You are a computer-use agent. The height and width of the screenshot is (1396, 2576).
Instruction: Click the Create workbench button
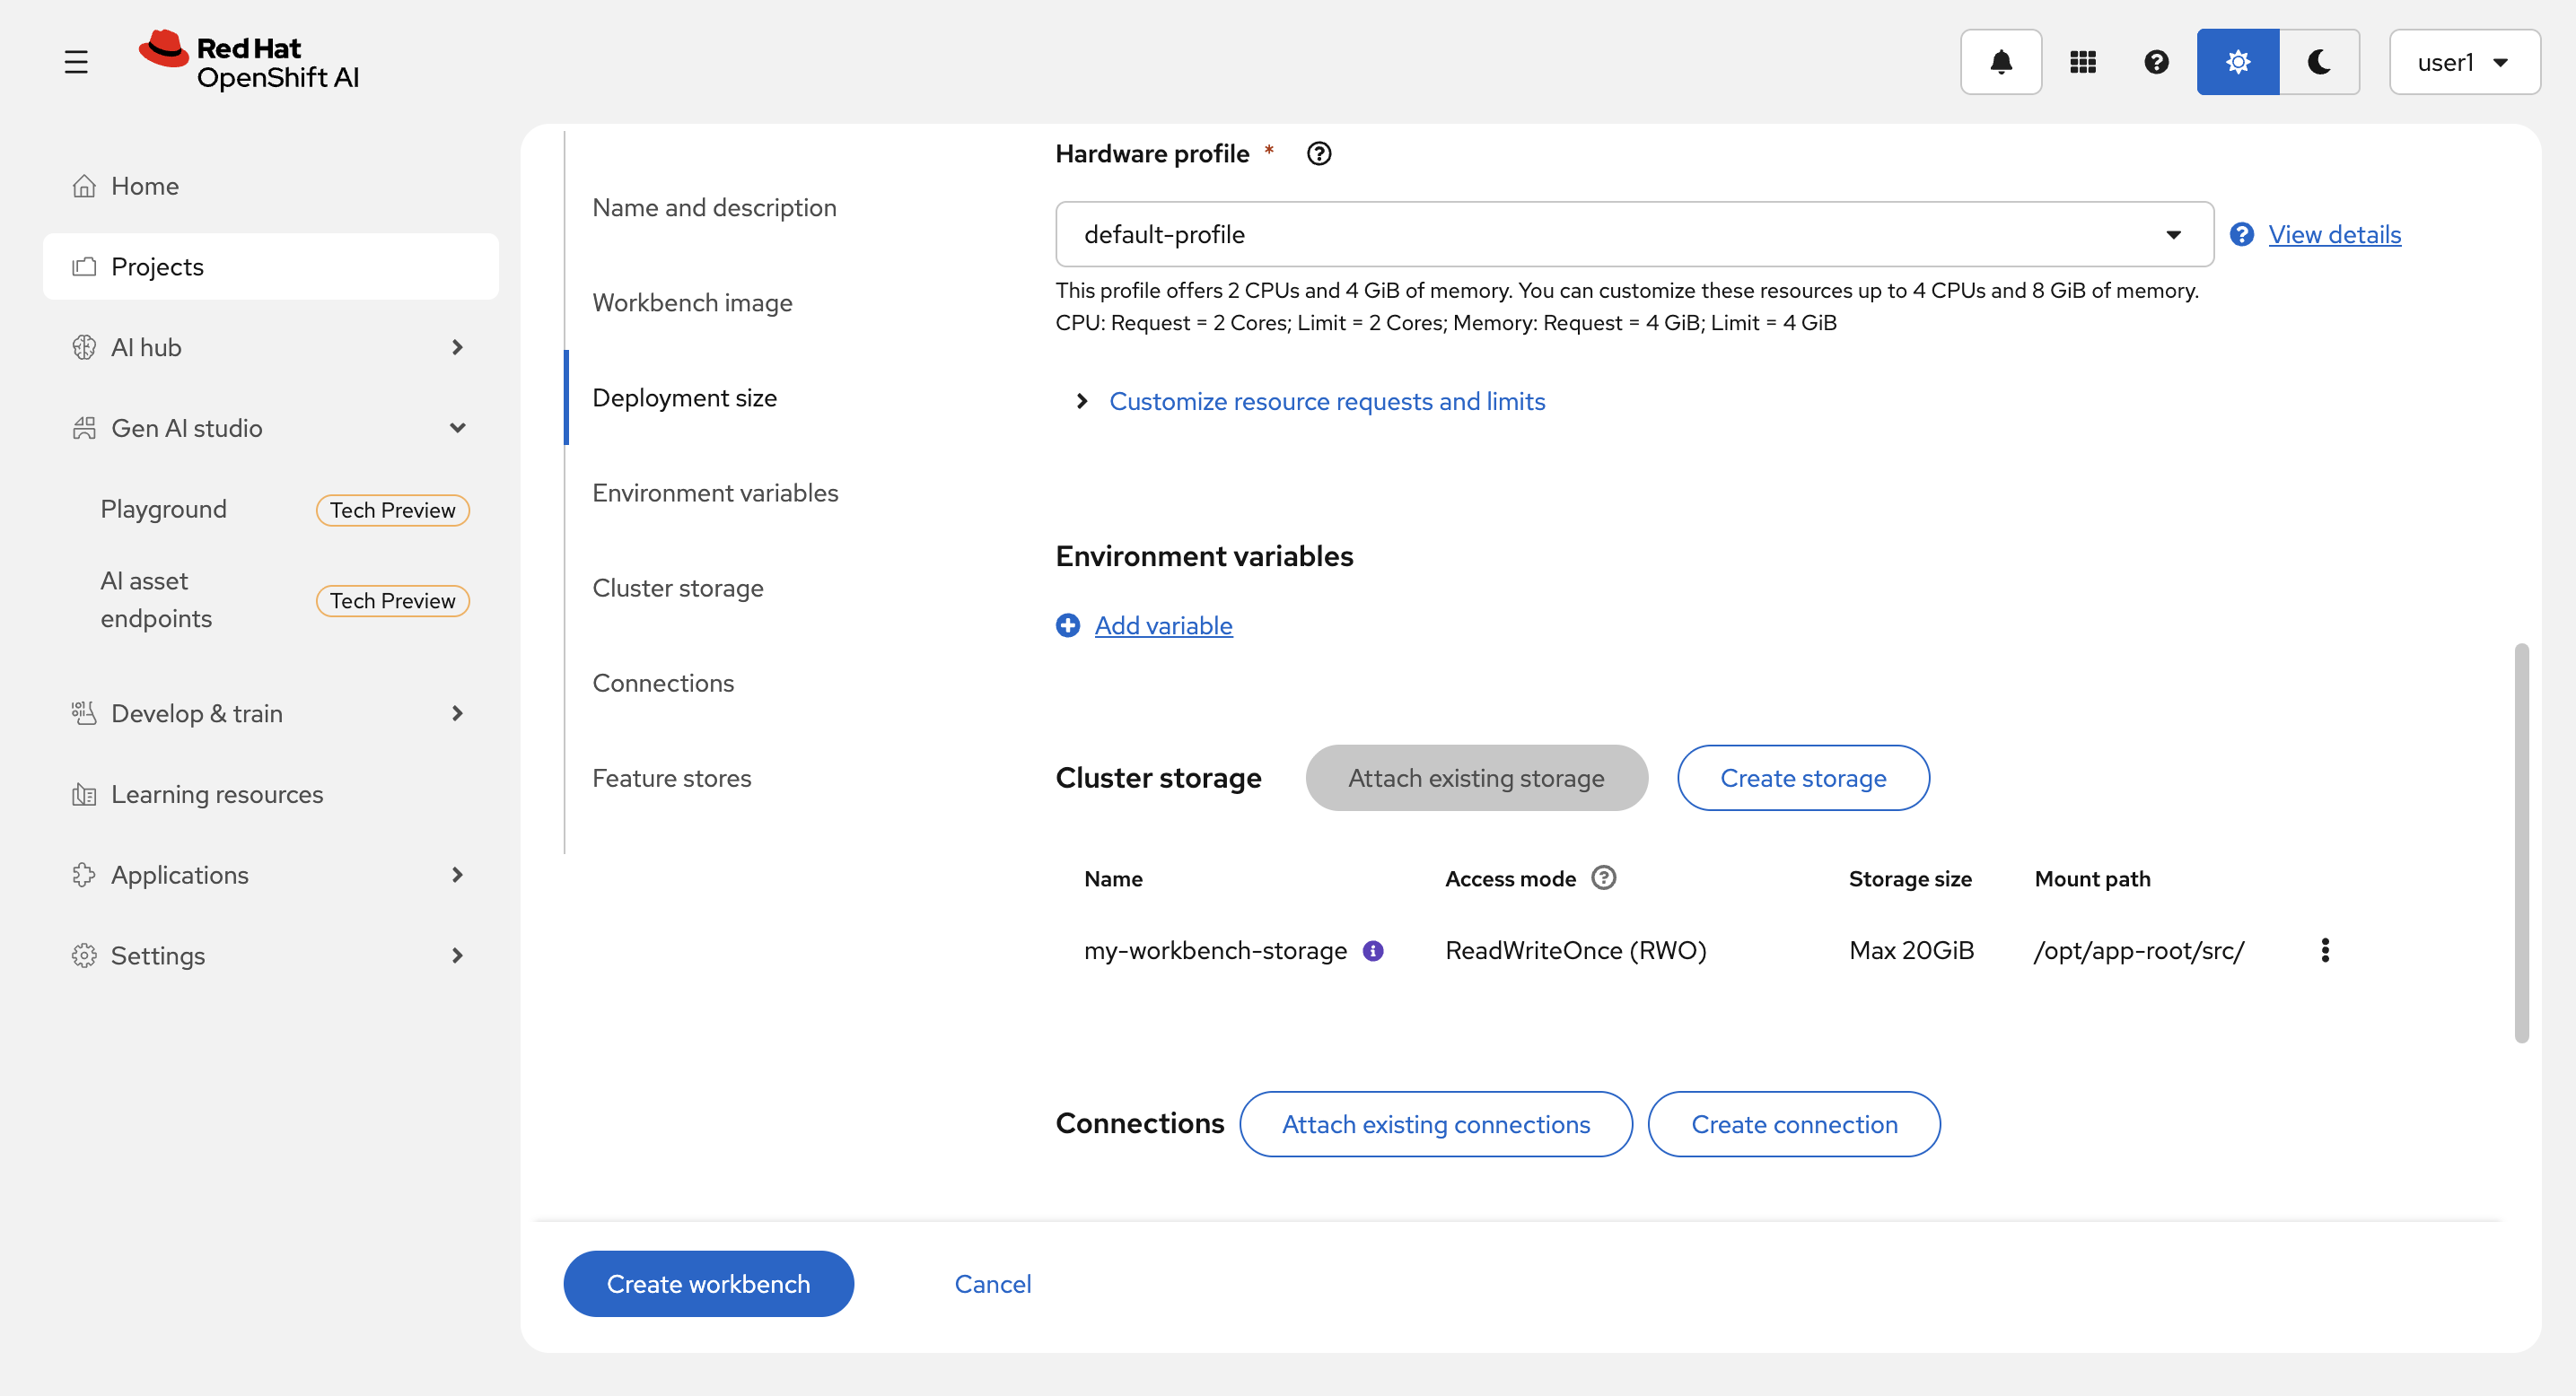pos(708,1283)
